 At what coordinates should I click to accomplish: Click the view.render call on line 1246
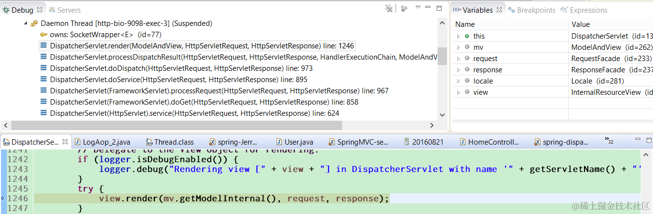[244, 198]
